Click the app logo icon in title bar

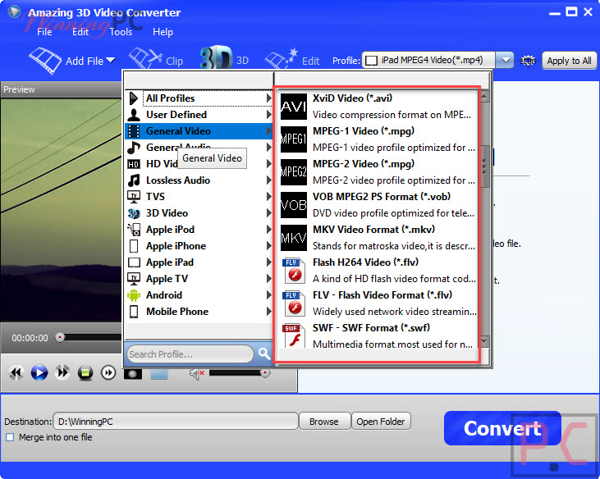14,11
